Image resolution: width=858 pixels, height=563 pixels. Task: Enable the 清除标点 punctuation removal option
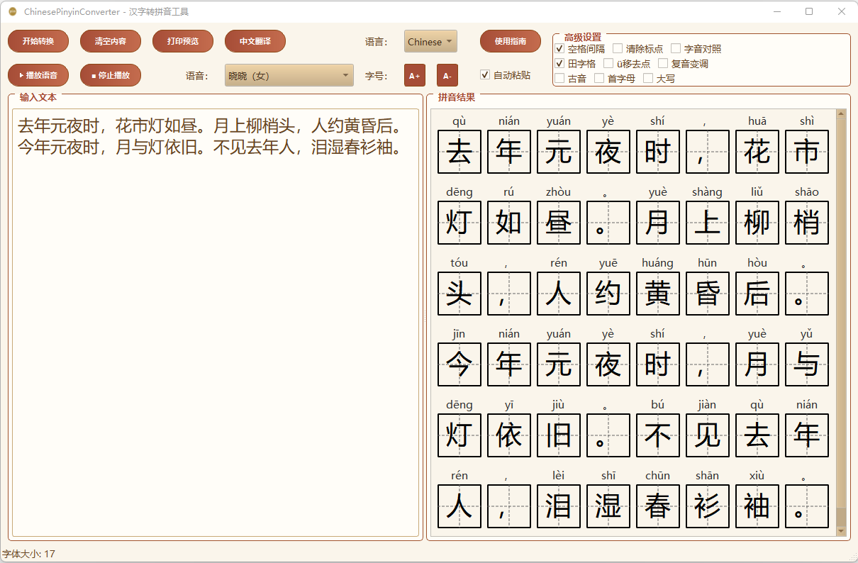point(617,48)
